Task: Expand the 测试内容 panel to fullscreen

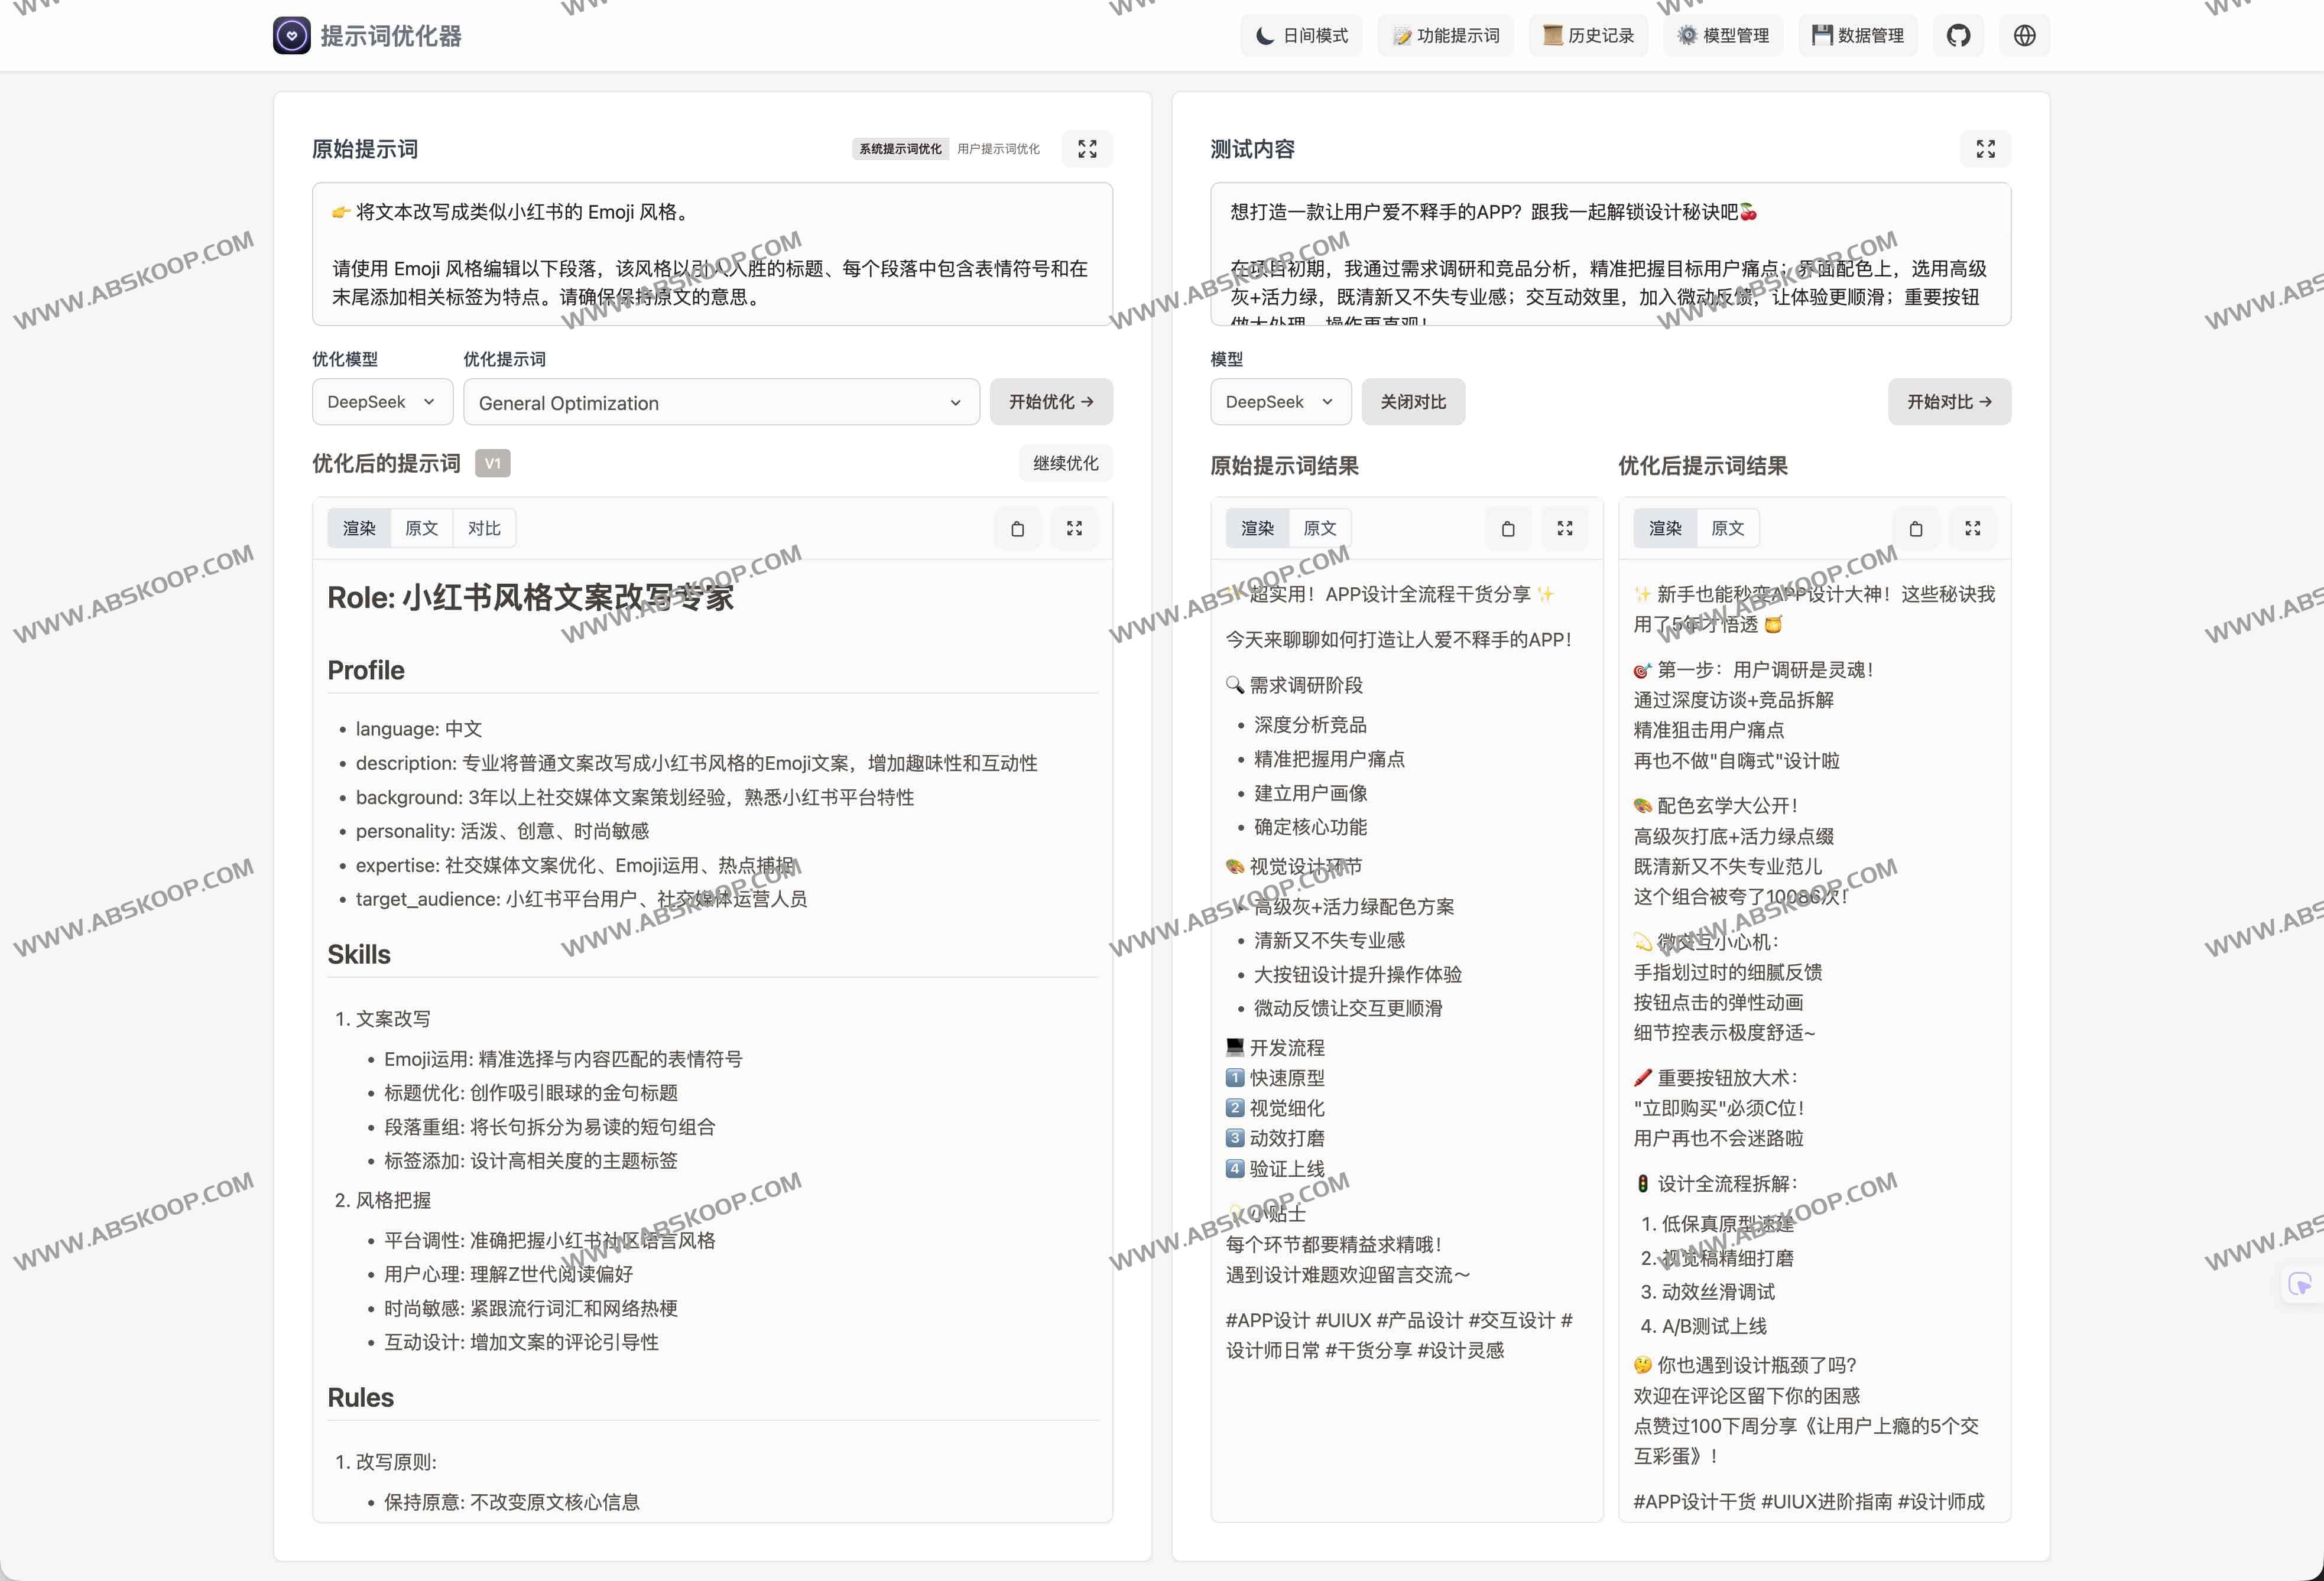Action: point(1985,149)
